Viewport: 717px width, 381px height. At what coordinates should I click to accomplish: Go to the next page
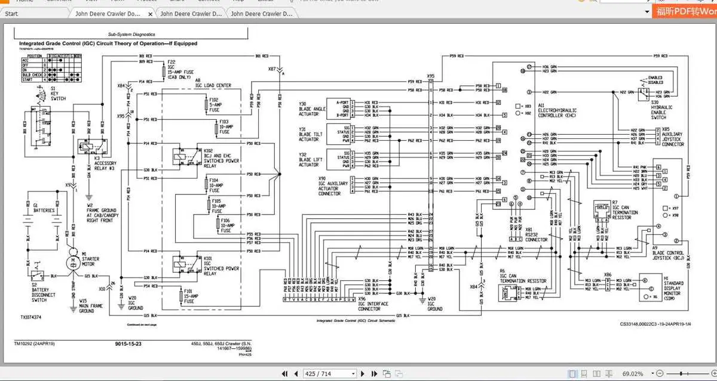363,374
